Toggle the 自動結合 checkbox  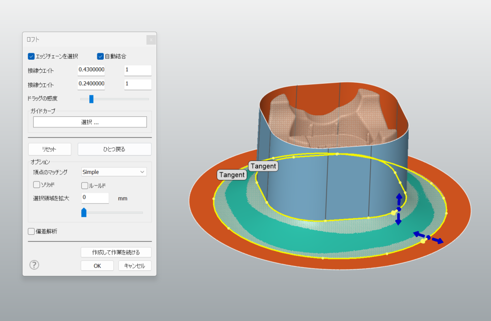(x=100, y=56)
